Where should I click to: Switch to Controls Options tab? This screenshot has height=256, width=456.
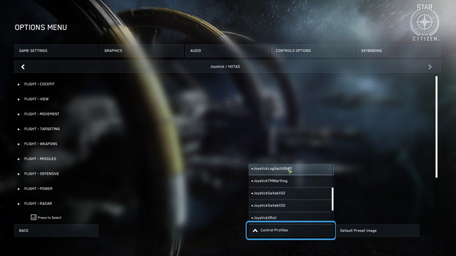(312, 51)
